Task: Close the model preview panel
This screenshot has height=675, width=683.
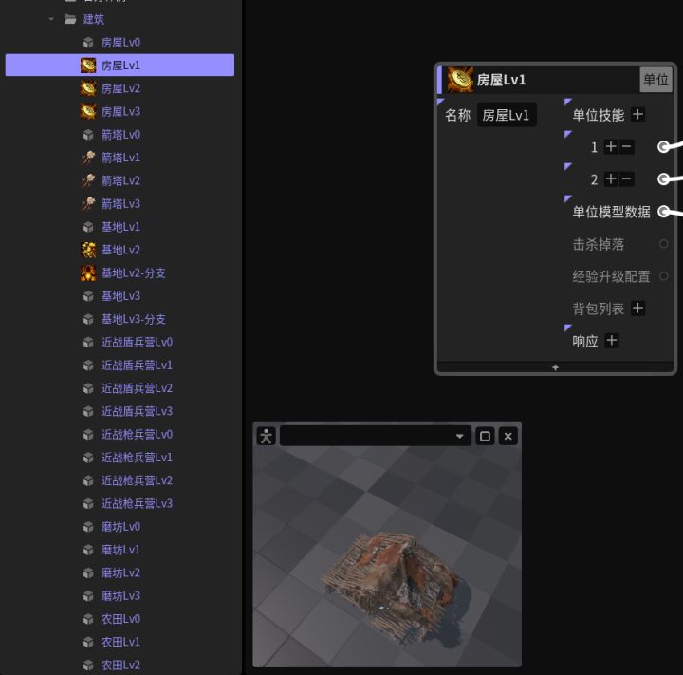Action: [508, 436]
